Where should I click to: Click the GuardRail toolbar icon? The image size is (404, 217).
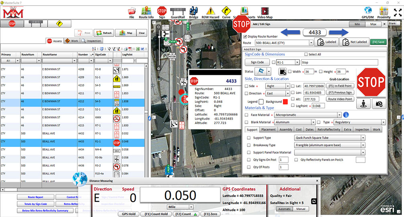tap(178, 11)
